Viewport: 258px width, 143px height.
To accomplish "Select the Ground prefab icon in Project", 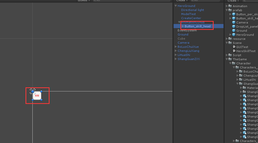I will pos(234,31).
